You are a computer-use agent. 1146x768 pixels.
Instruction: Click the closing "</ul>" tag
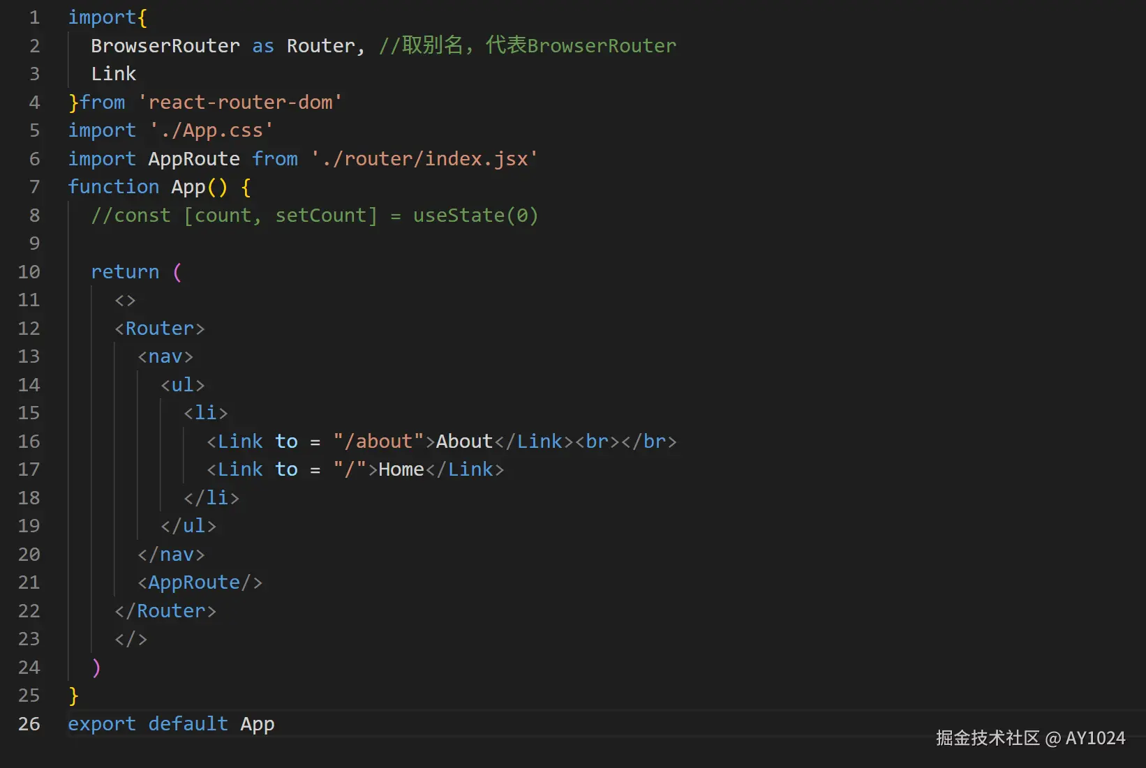pyautogui.click(x=188, y=526)
